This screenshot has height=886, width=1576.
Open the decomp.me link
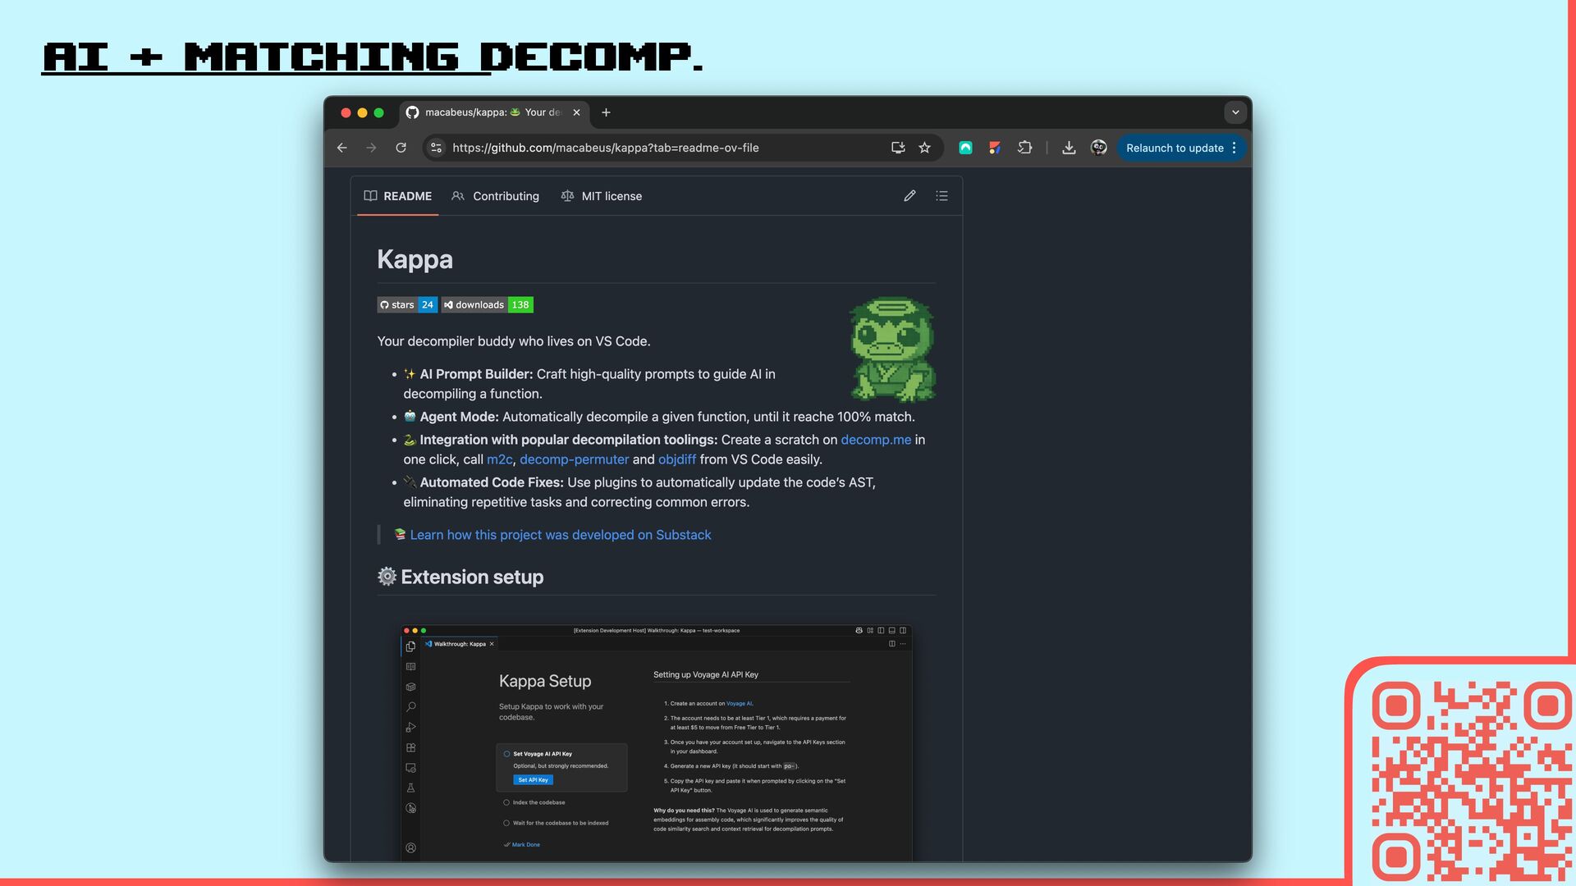click(x=876, y=440)
